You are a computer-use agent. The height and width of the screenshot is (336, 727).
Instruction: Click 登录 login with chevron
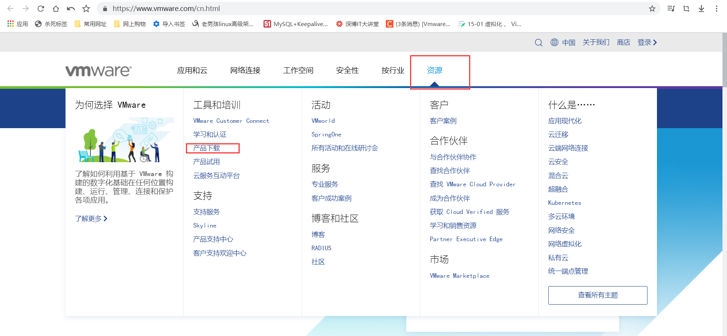pos(647,42)
